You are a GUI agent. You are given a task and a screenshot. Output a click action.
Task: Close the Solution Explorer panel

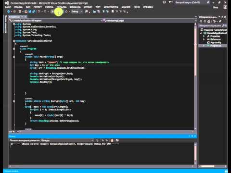[x=225, y=17]
